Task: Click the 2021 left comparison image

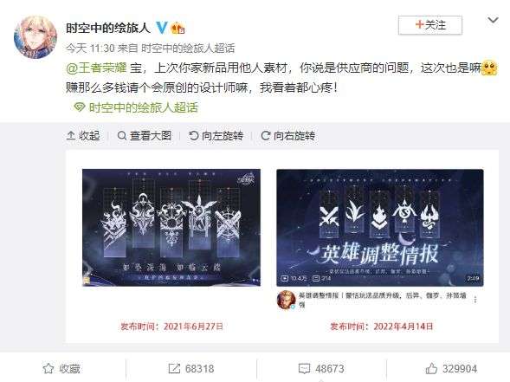Action: coord(171,228)
